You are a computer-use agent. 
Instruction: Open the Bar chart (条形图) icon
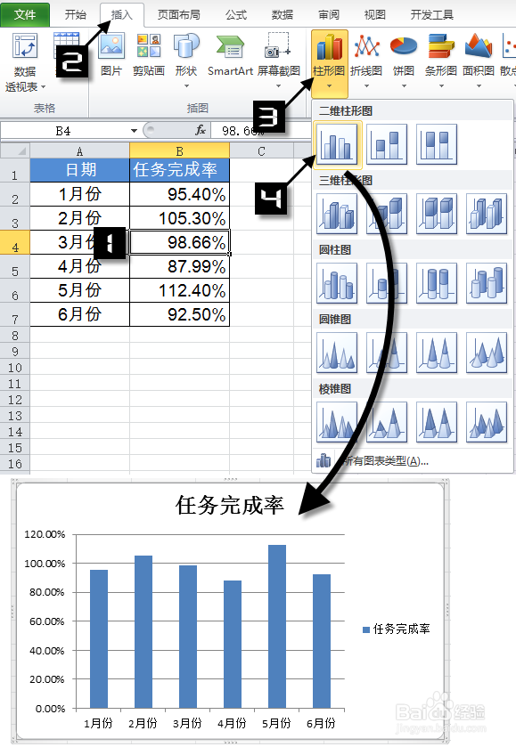click(x=441, y=45)
